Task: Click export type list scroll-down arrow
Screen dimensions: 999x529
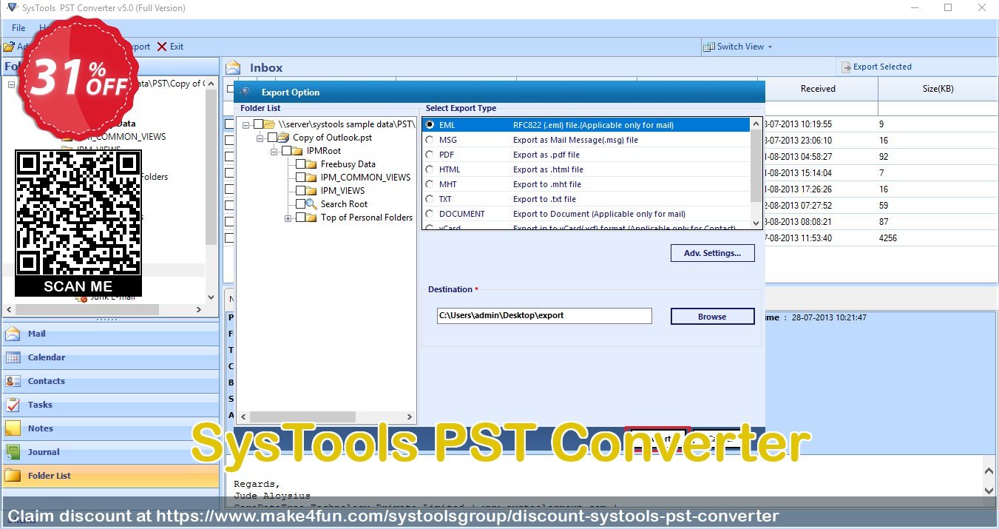Action: pos(756,223)
